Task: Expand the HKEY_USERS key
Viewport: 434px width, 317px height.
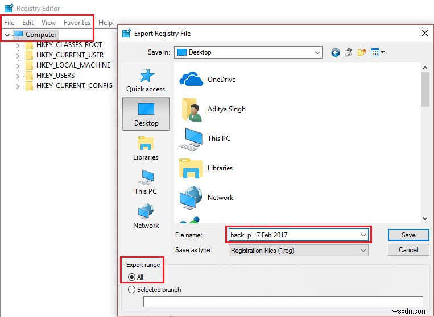Action: tap(18, 76)
